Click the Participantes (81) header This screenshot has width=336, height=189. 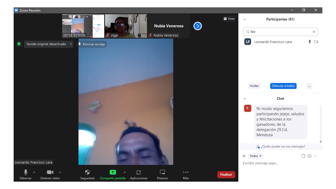pyautogui.click(x=280, y=19)
